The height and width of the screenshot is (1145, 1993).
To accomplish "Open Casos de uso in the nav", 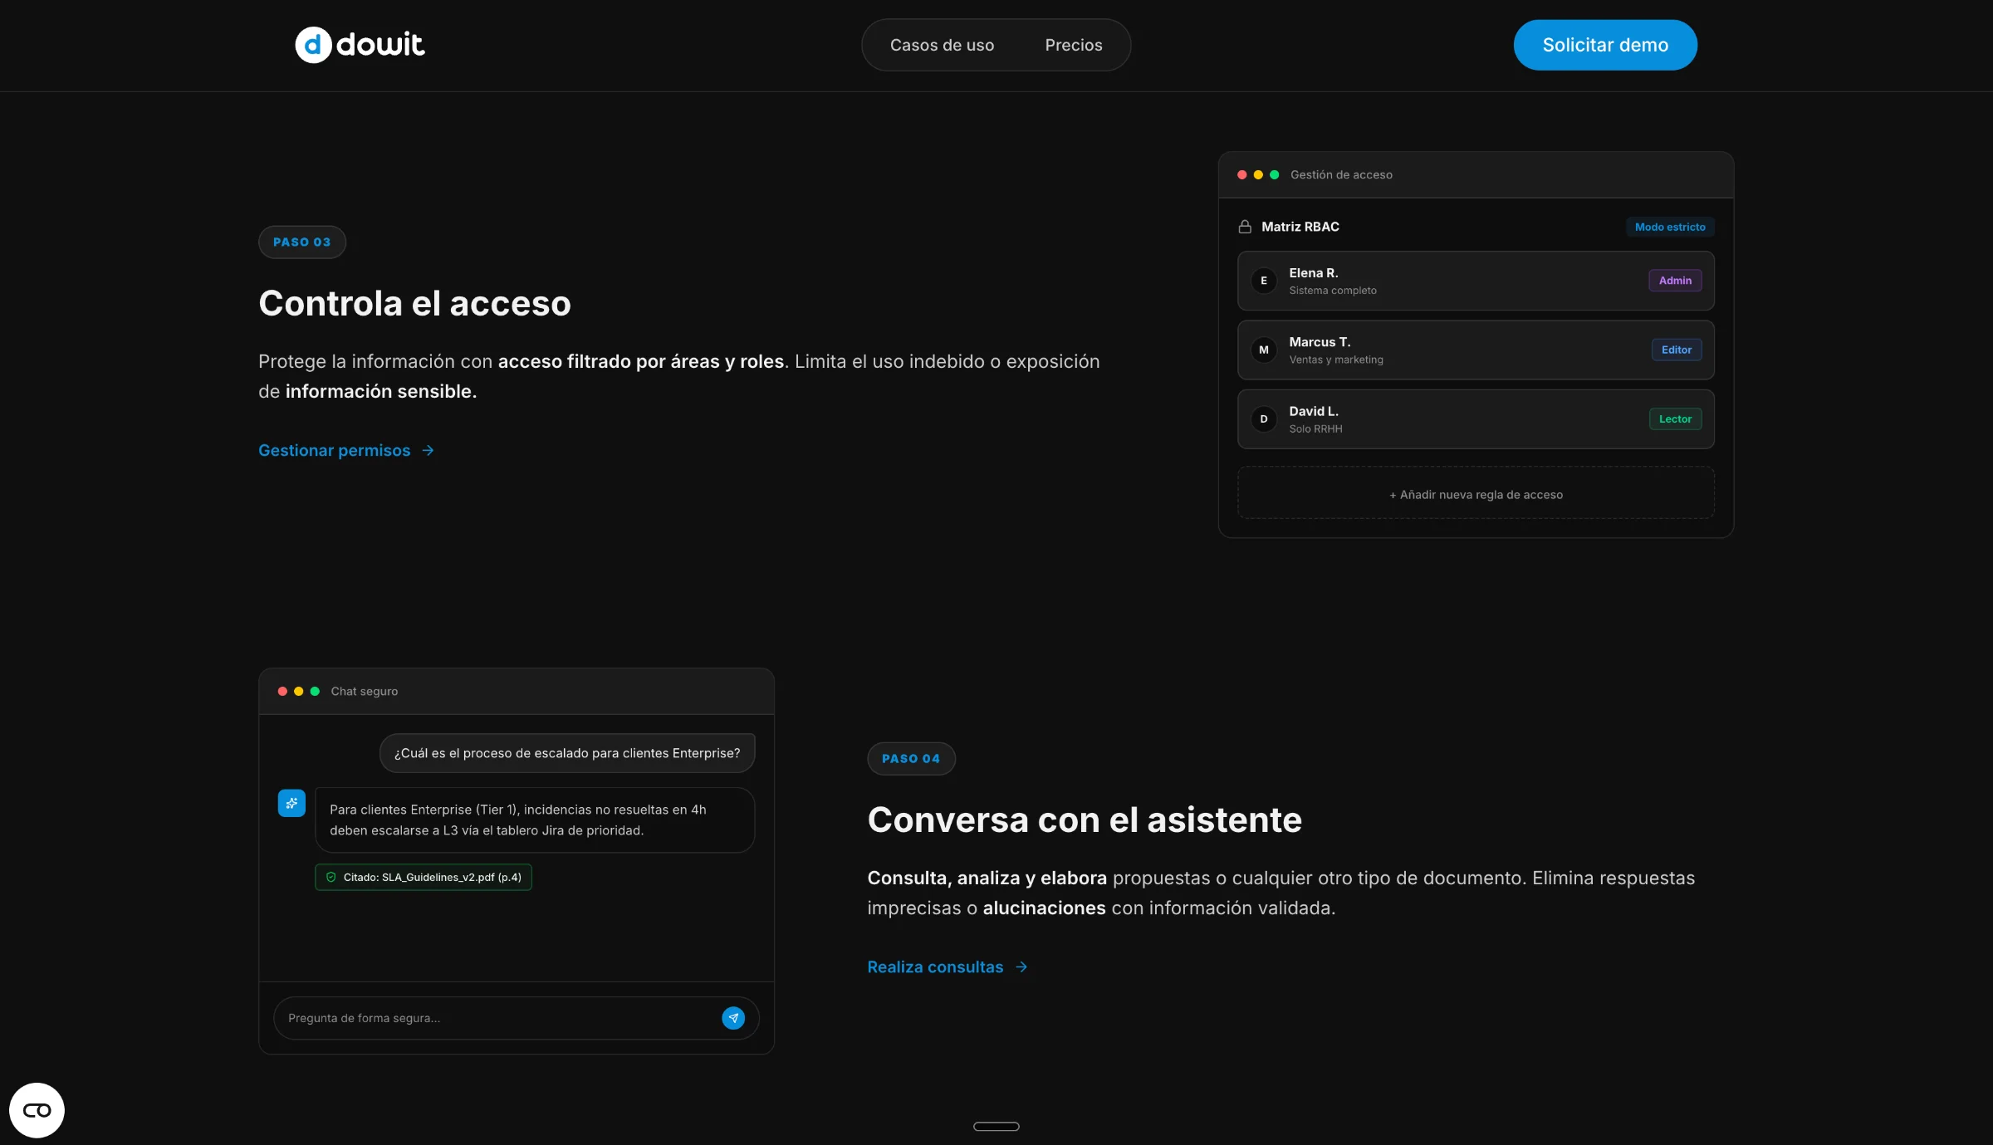I will 942,45.
